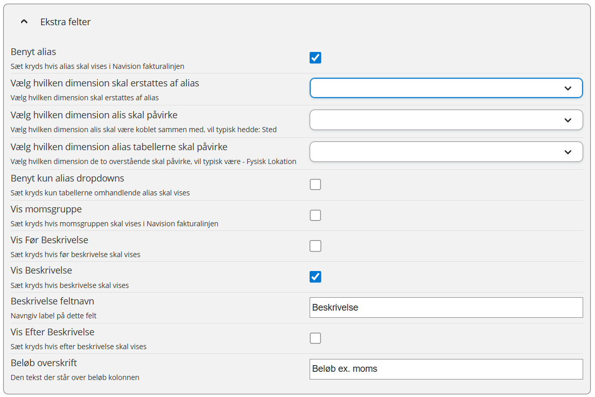Click the Ekstra felter section title

65,22
